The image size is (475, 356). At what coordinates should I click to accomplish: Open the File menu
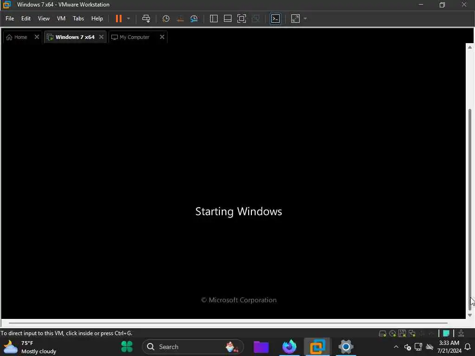click(x=10, y=19)
